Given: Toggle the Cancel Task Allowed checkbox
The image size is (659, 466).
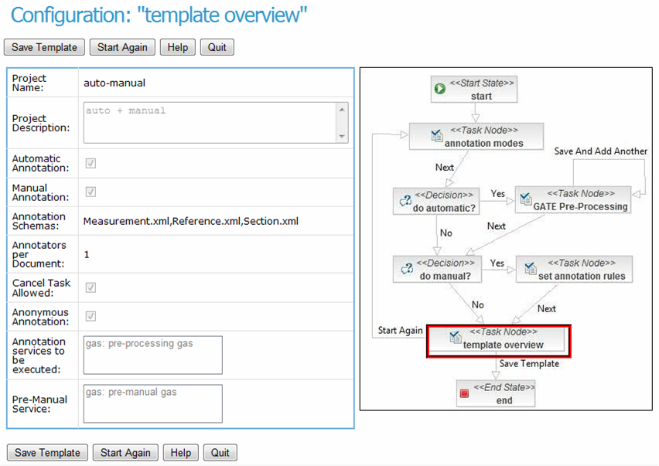Looking at the screenshot, I should click(90, 287).
